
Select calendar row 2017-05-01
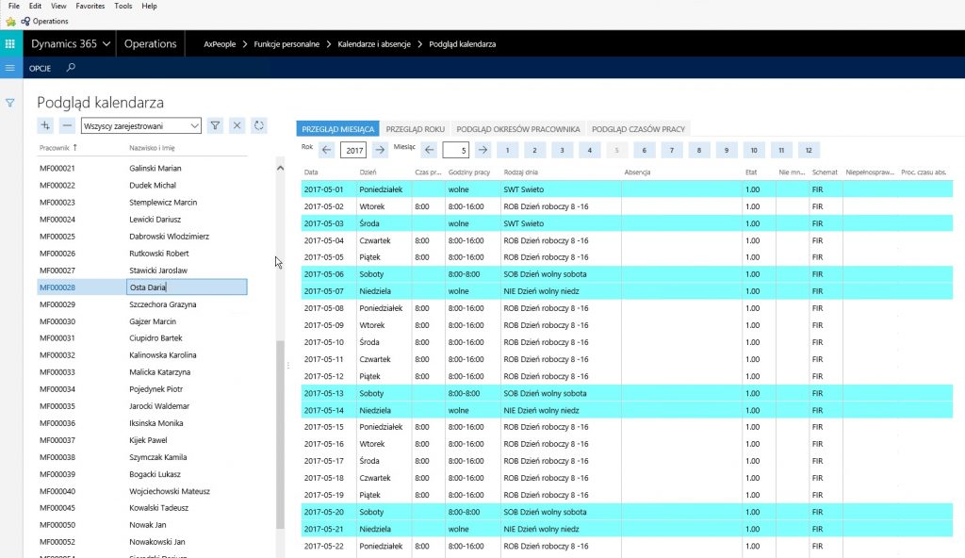[627, 189]
